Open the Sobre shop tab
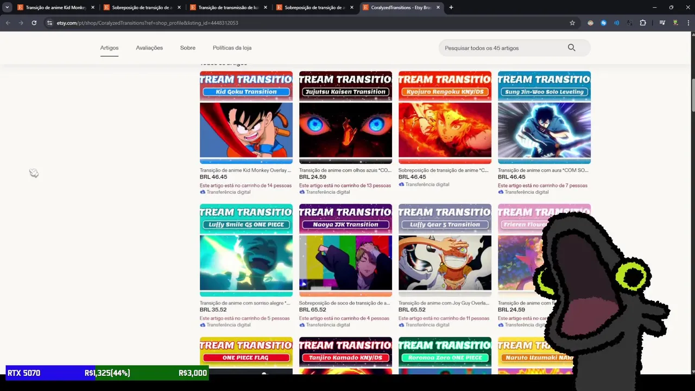Screen dimensions: 695x391 (x=188, y=48)
